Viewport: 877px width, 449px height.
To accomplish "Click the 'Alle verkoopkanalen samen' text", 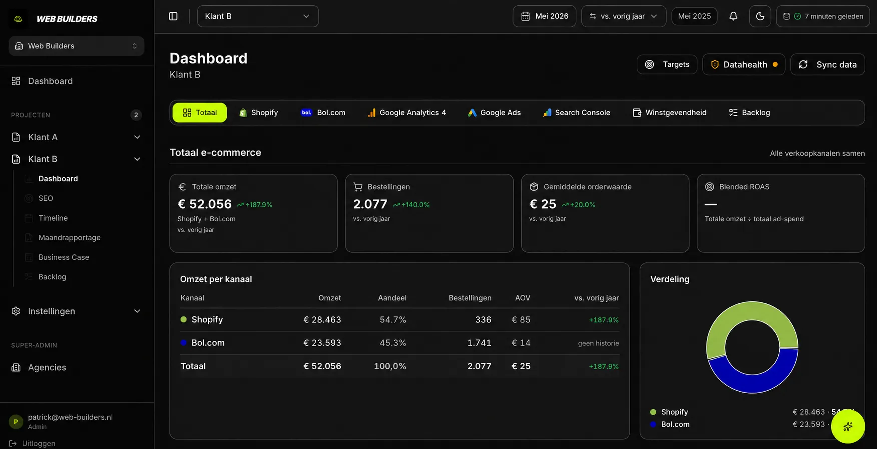I will click(x=817, y=153).
